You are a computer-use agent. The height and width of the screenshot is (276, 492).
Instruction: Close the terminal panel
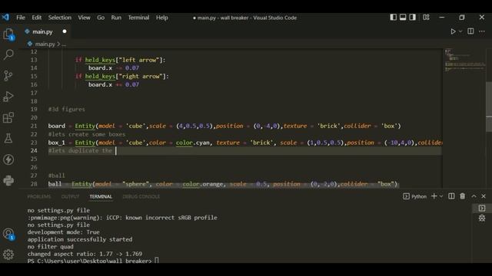point(484,196)
